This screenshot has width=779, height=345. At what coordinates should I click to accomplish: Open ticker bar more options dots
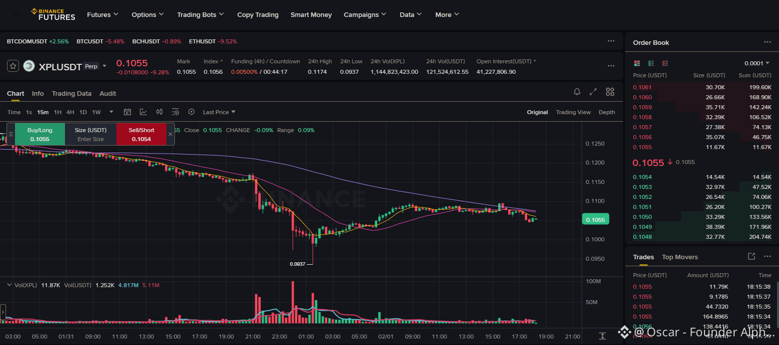click(x=611, y=41)
